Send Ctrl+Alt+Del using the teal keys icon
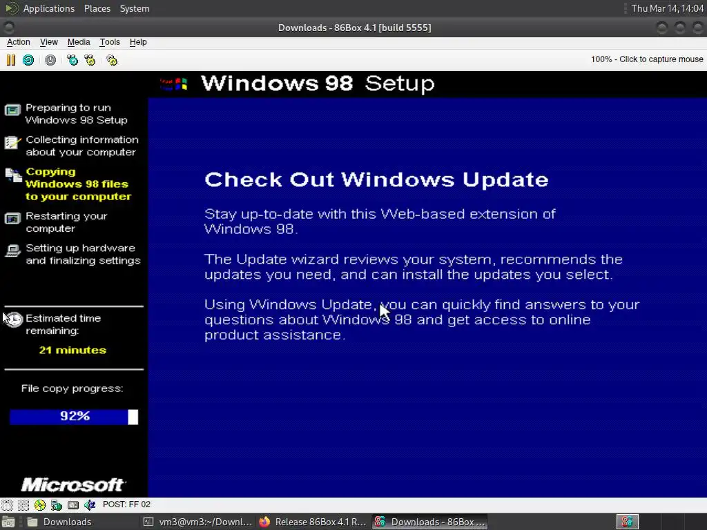The image size is (707, 530). pos(72,60)
